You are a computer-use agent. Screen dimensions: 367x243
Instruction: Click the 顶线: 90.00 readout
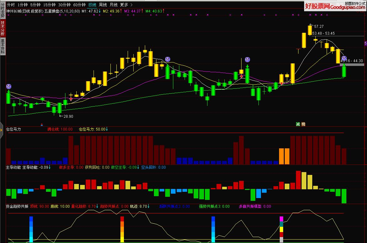tap(39, 206)
